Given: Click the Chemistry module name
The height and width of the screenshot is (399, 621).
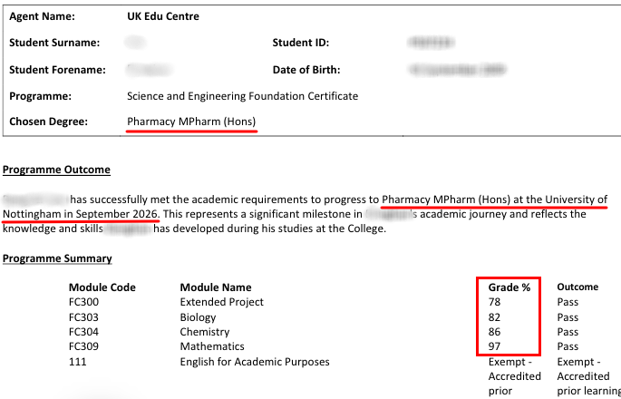Looking at the screenshot, I should pyautogui.click(x=205, y=332).
